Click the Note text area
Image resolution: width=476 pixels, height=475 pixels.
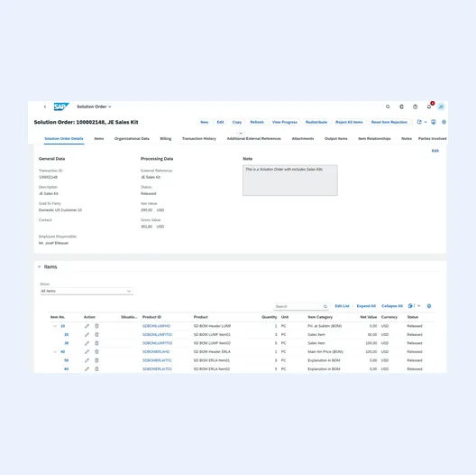[290, 181]
